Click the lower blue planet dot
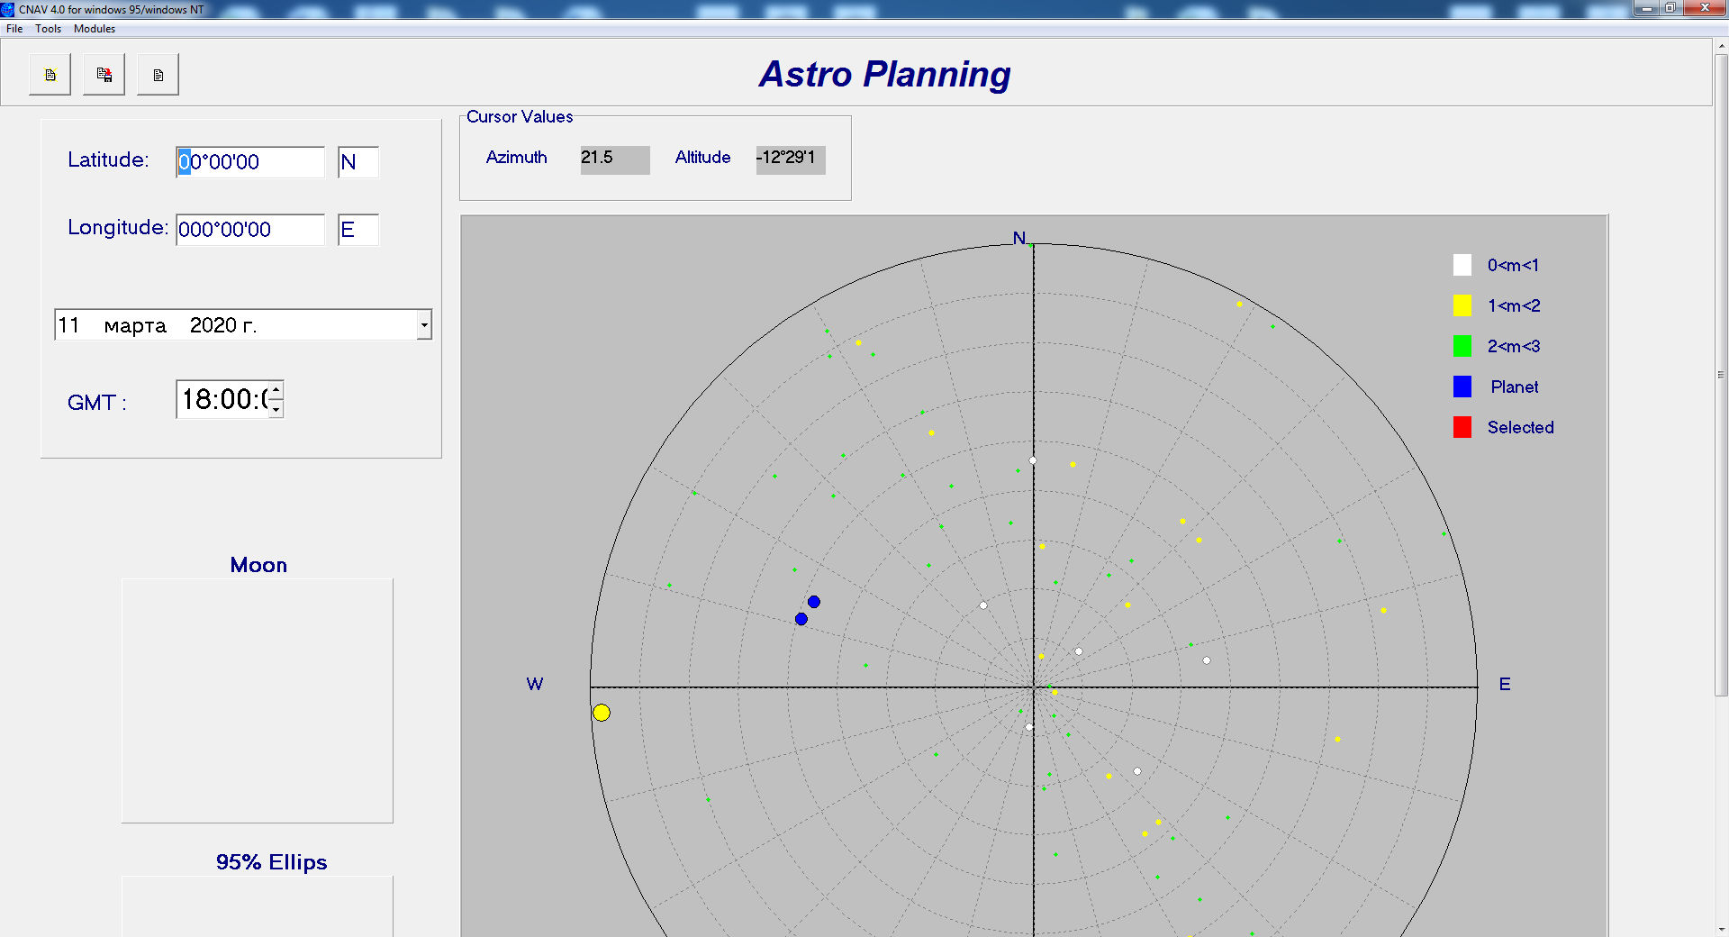This screenshot has width=1729, height=937. (x=801, y=619)
